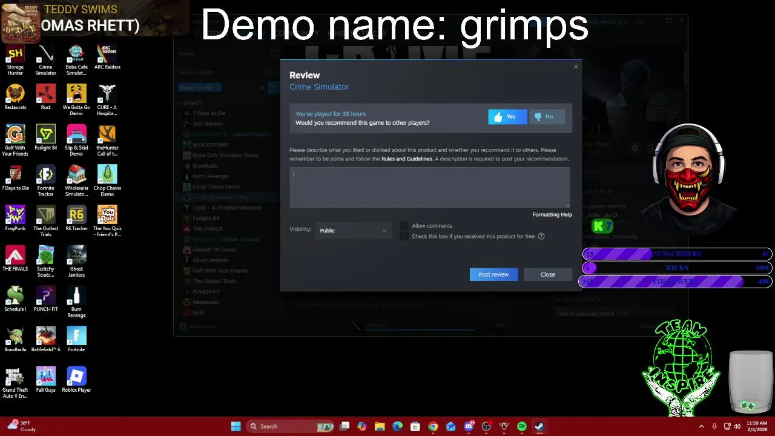Select the Scritchy Scratchy desktop icon
The height and width of the screenshot is (436, 775).
coord(45,262)
